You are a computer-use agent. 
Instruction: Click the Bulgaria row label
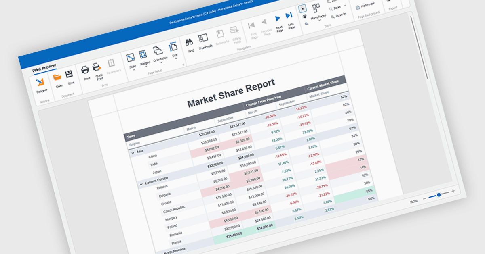click(166, 195)
